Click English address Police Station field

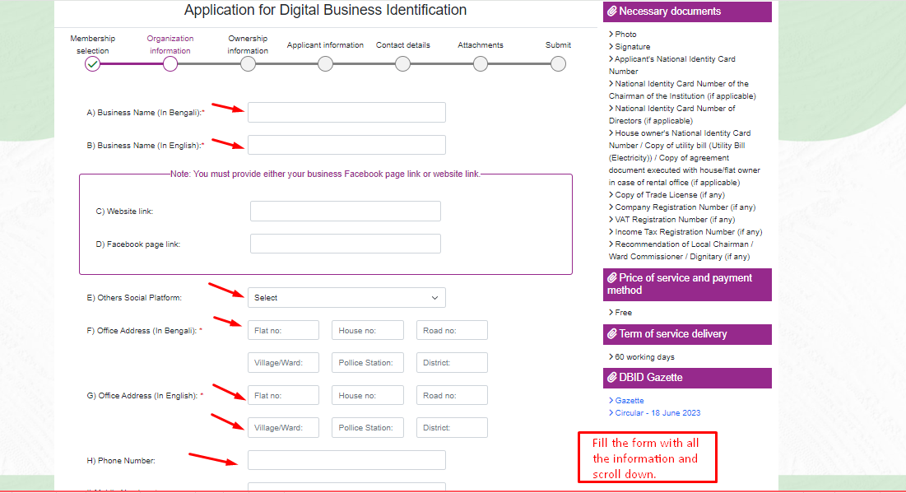click(368, 428)
